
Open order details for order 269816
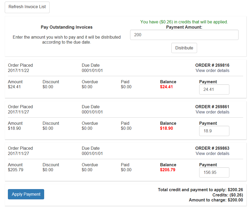pos(212,71)
